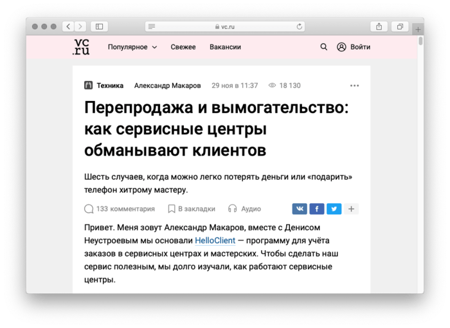Click the vc.ru site logo

pyautogui.click(x=81, y=47)
